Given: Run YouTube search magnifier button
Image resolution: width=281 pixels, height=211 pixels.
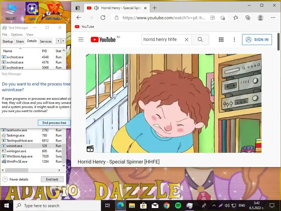Looking at the screenshot, I should (200, 40).
